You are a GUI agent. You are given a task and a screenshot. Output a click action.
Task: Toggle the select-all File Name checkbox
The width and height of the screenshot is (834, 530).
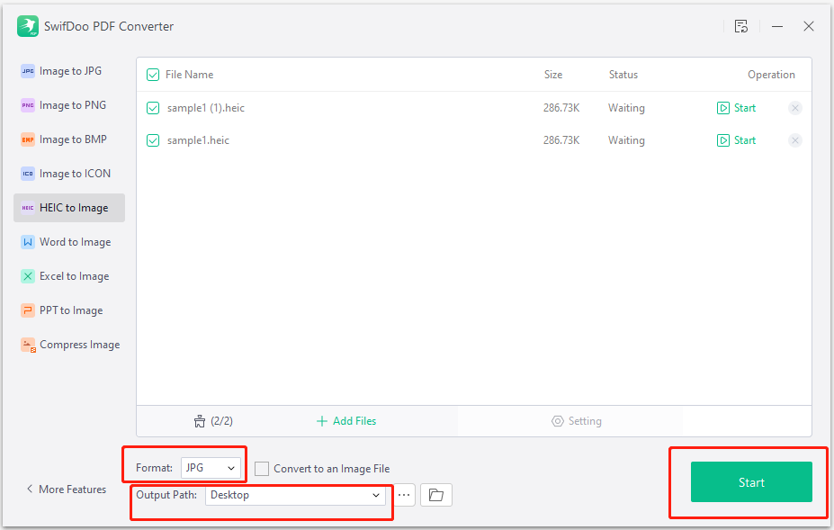coord(153,75)
